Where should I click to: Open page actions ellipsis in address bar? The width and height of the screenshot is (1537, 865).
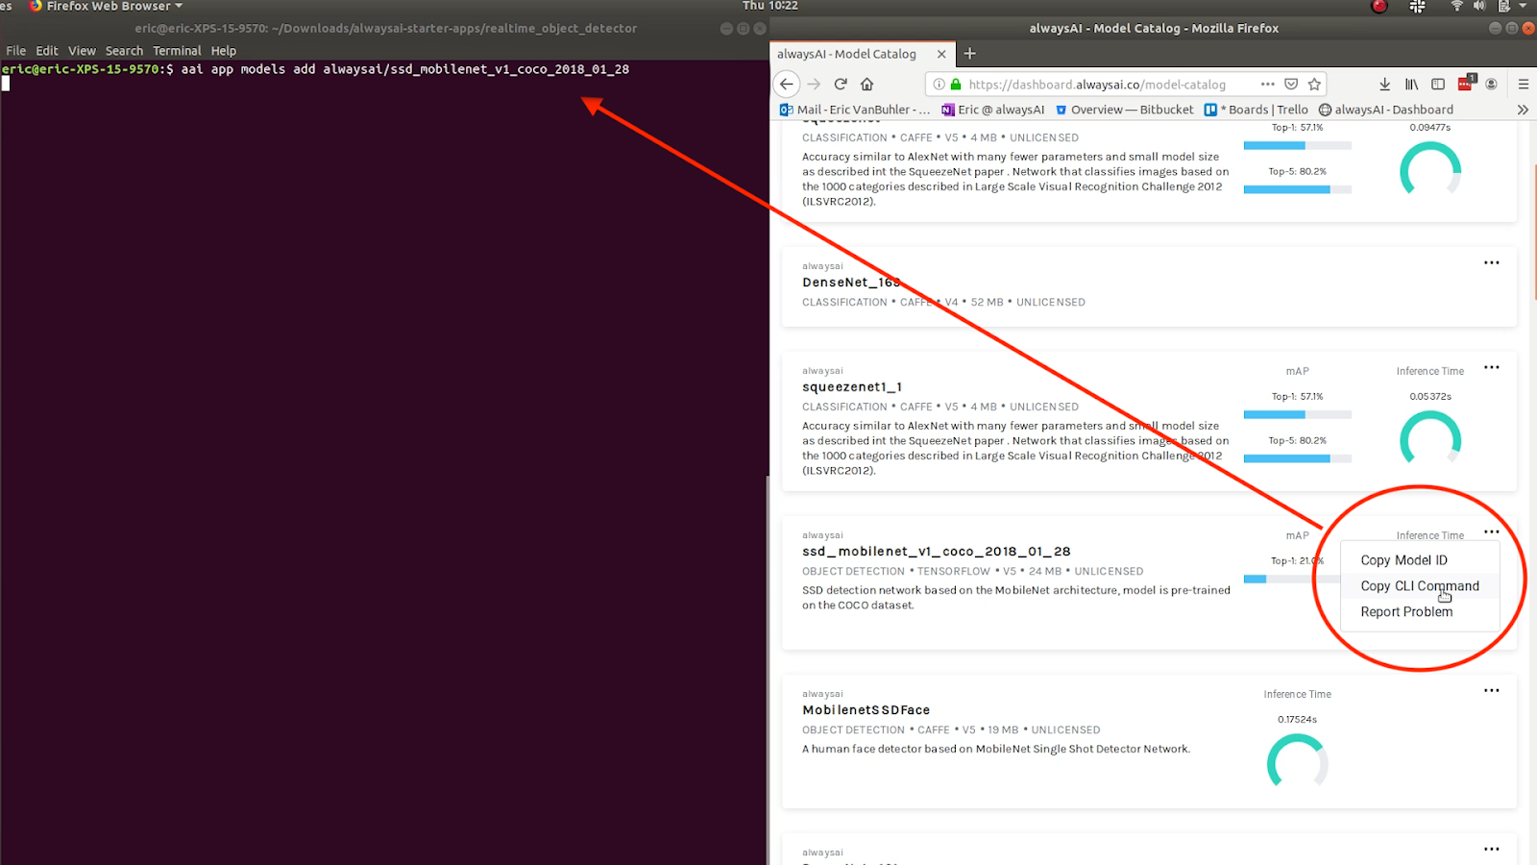1268,84
